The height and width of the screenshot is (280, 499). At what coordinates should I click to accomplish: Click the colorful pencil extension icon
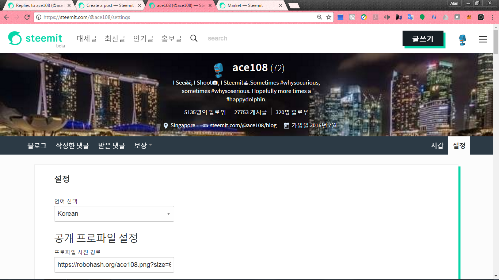[x=364, y=17]
